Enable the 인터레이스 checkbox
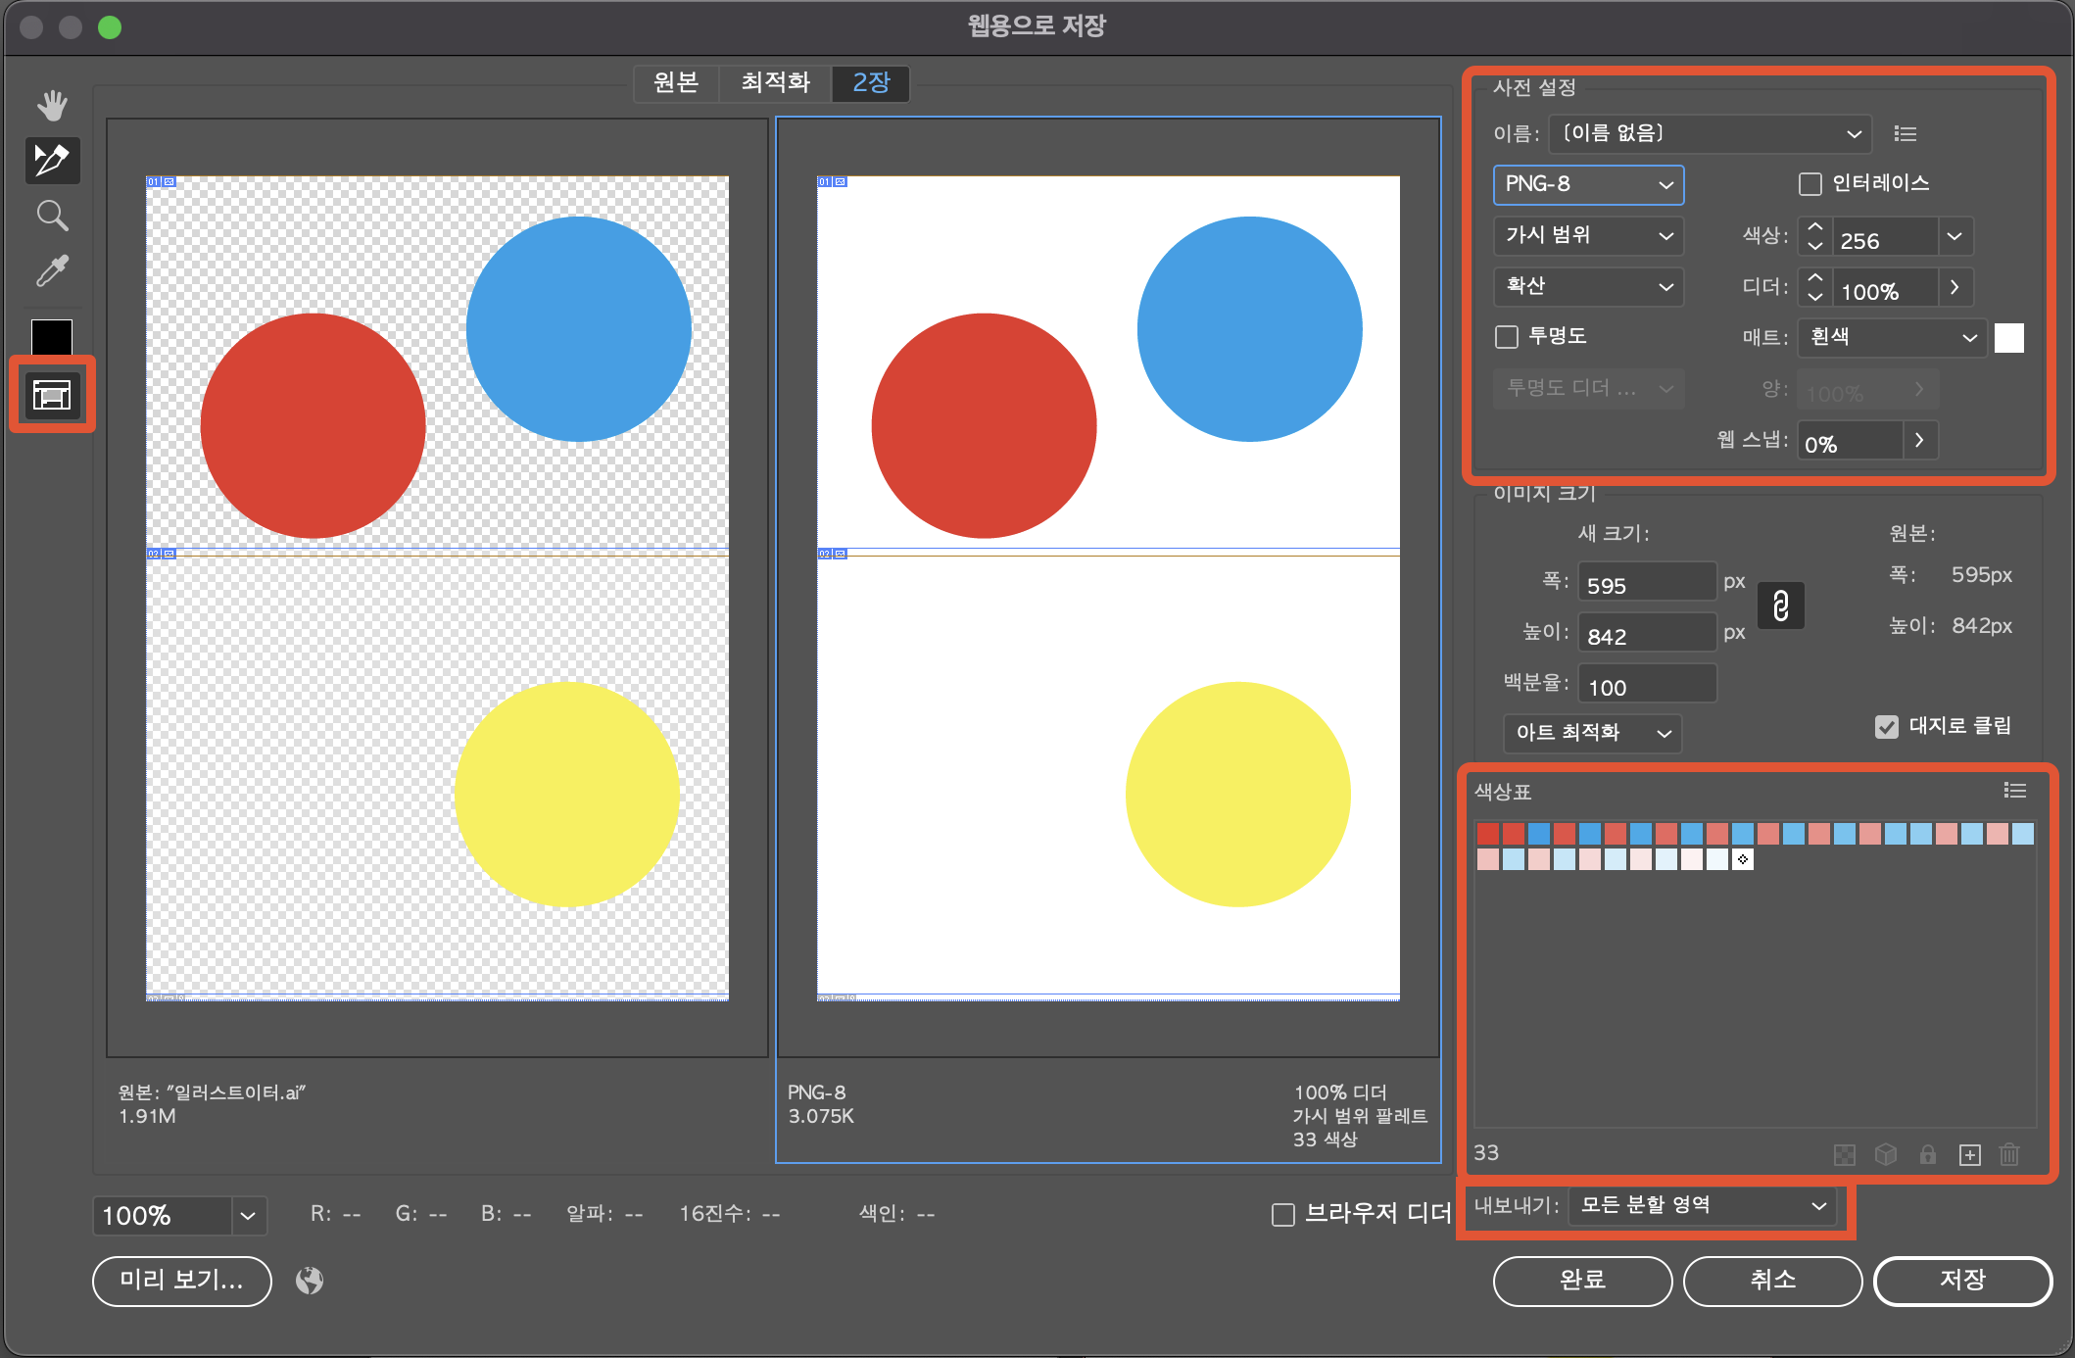The height and width of the screenshot is (1358, 2075). pos(1810,184)
